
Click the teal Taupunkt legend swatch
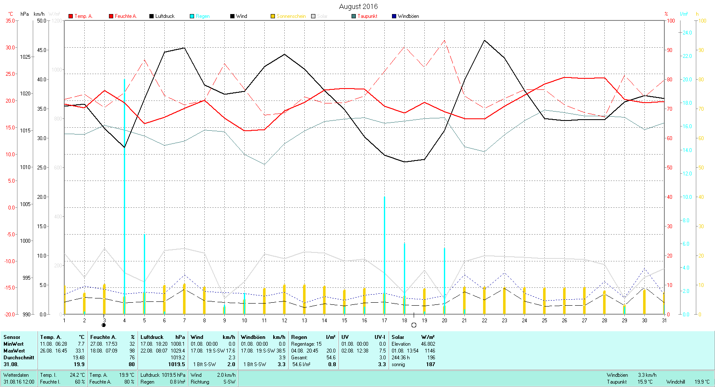[354, 16]
